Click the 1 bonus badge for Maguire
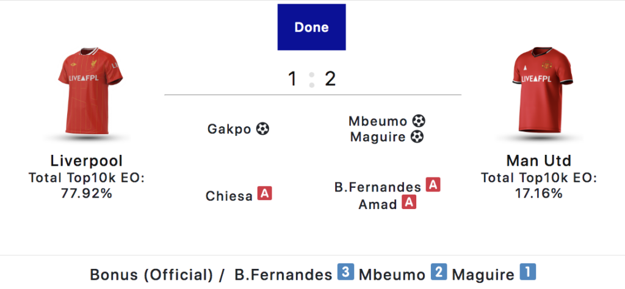Viewport: 625px width, 289px height. click(527, 273)
